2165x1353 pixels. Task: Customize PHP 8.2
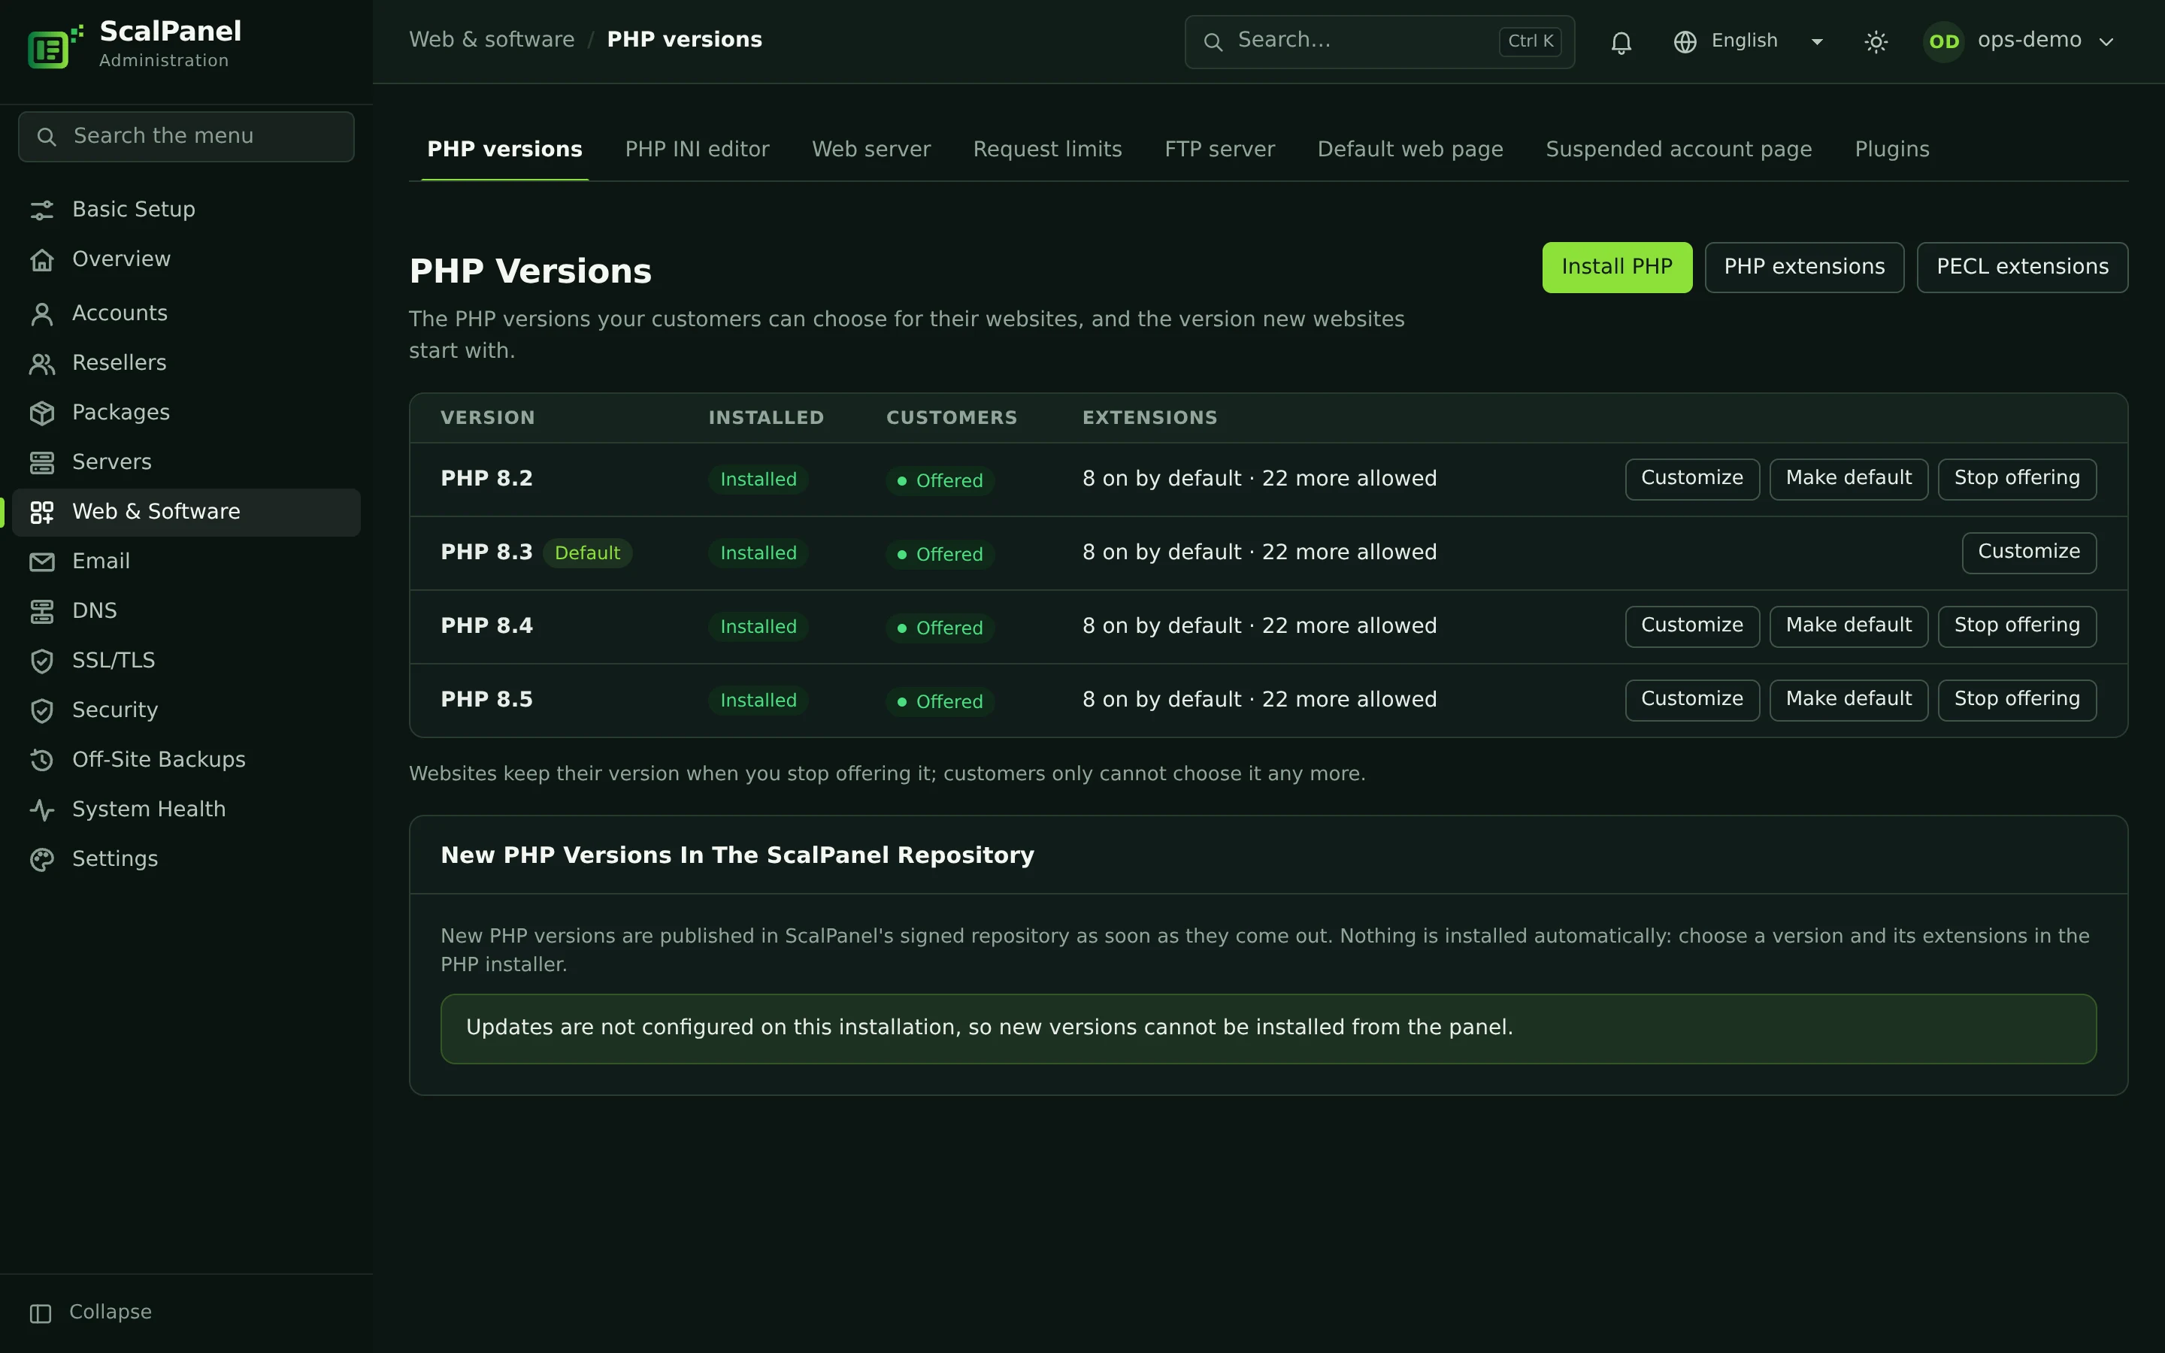1691,479
